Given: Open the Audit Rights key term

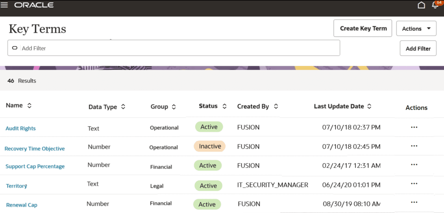Looking at the screenshot, I should coord(21,128).
